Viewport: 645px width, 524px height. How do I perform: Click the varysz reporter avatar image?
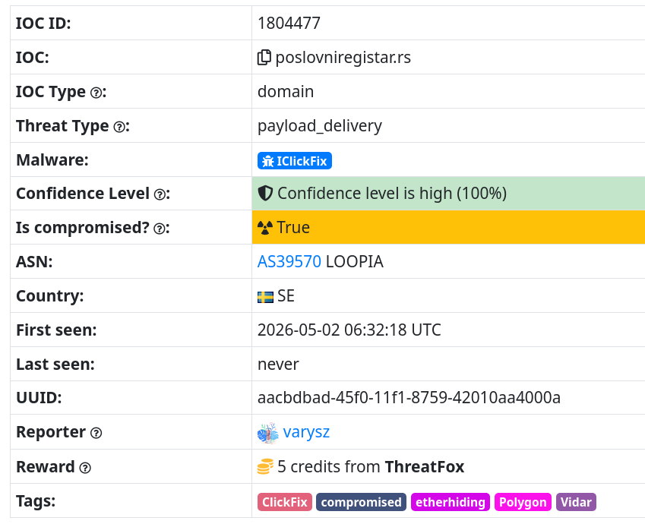point(267,433)
